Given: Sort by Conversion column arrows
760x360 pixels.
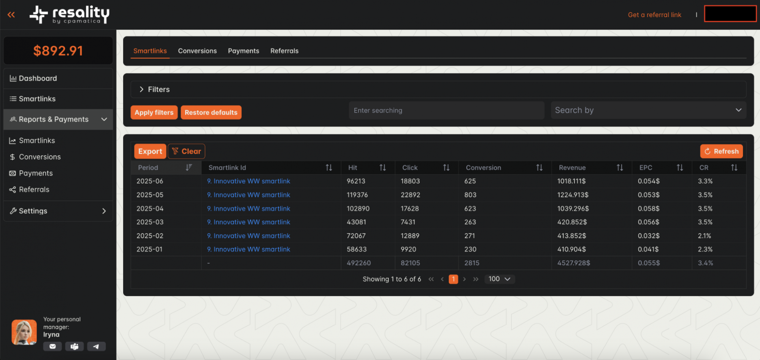Looking at the screenshot, I should pos(539,167).
